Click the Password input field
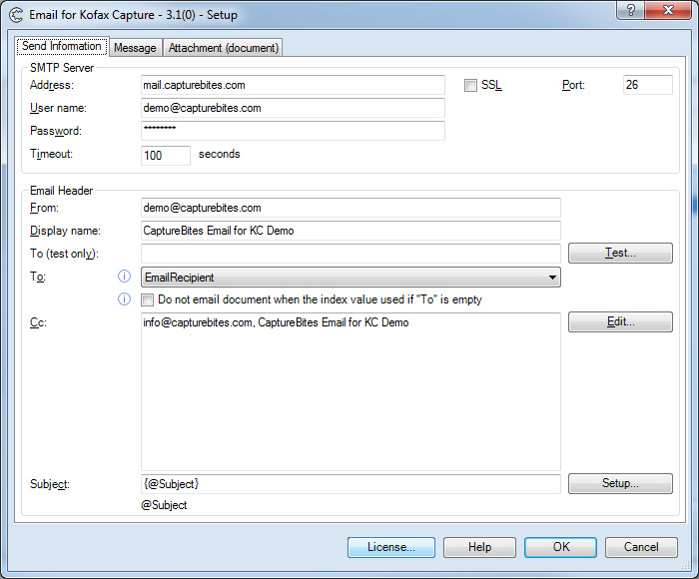 pos(293,131)
